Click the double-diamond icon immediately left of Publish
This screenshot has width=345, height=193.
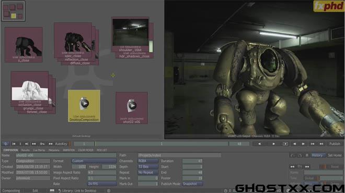click(x=321, y=144)
